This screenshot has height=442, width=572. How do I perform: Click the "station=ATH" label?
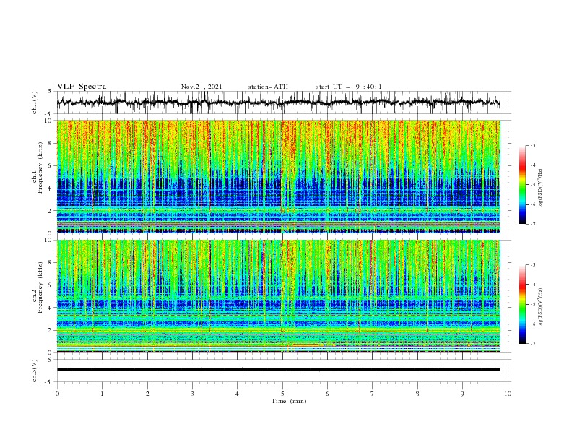pos(268,87)
